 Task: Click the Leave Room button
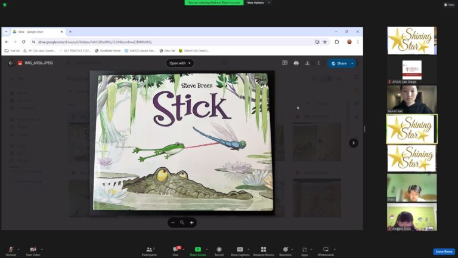[x=444, y=251]
